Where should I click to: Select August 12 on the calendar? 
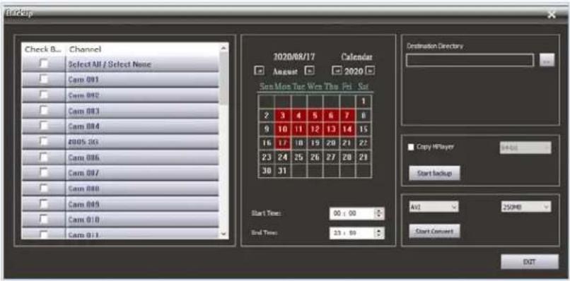315,129
